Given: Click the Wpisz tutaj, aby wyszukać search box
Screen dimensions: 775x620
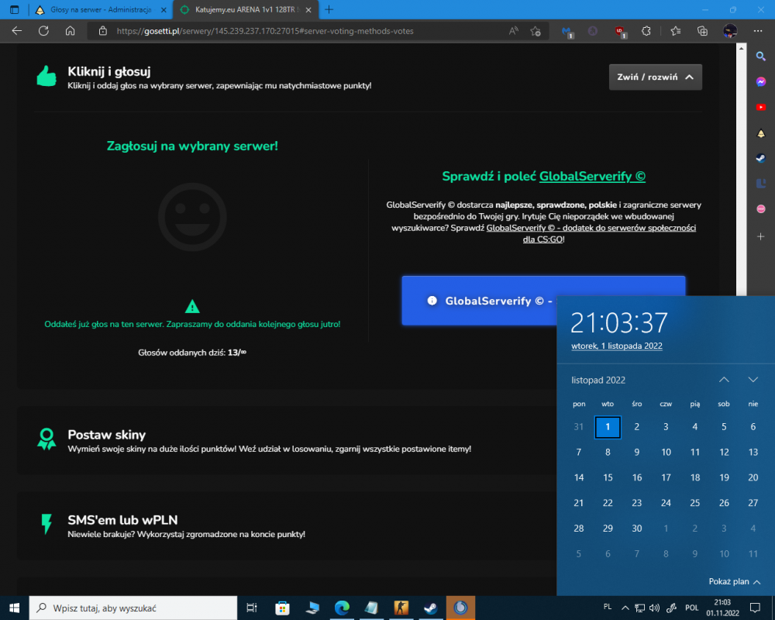Looking at the screenshot, I should 133,608.
